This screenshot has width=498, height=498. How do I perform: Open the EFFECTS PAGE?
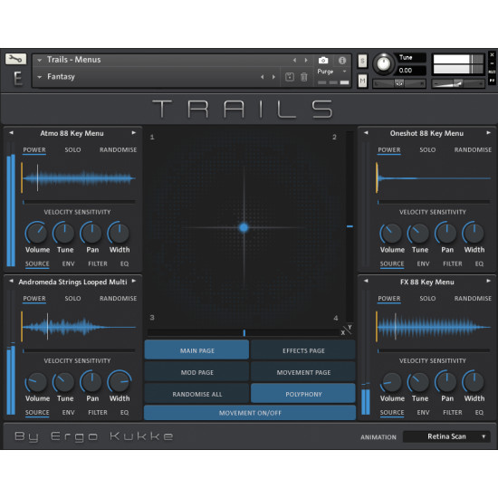[303, 350]
